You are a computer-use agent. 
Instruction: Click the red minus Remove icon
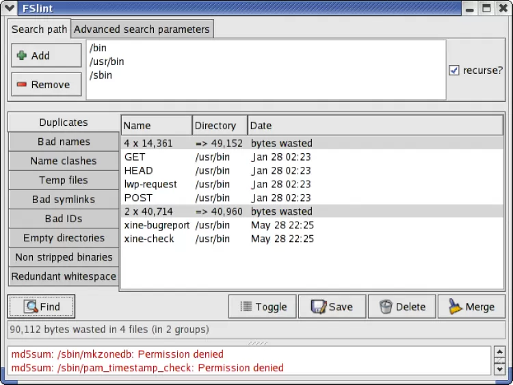coord(22,85)
